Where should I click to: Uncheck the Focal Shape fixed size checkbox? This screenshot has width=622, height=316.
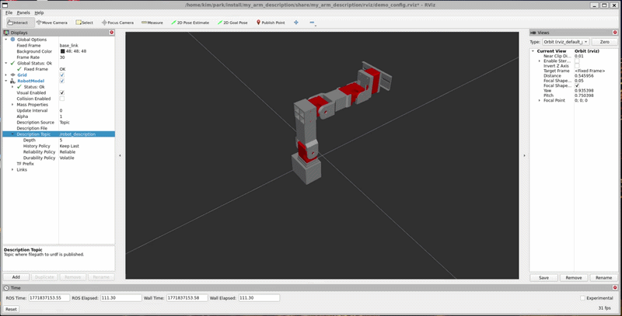(x=577, y=85)
